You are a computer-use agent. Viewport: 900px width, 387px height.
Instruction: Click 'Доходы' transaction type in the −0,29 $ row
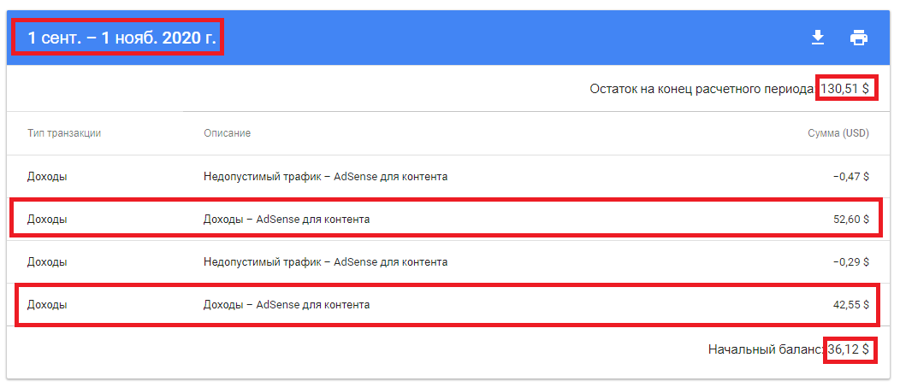coord(47,262)
